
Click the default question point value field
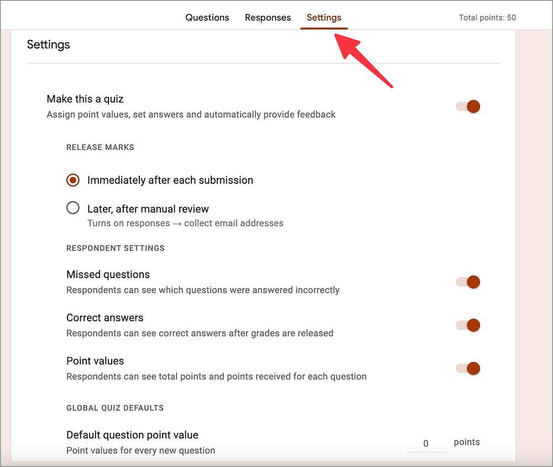pos(426,443)
